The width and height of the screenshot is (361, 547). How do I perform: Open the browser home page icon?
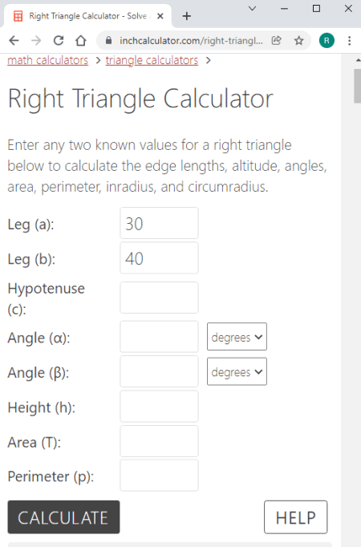(81, 41)
